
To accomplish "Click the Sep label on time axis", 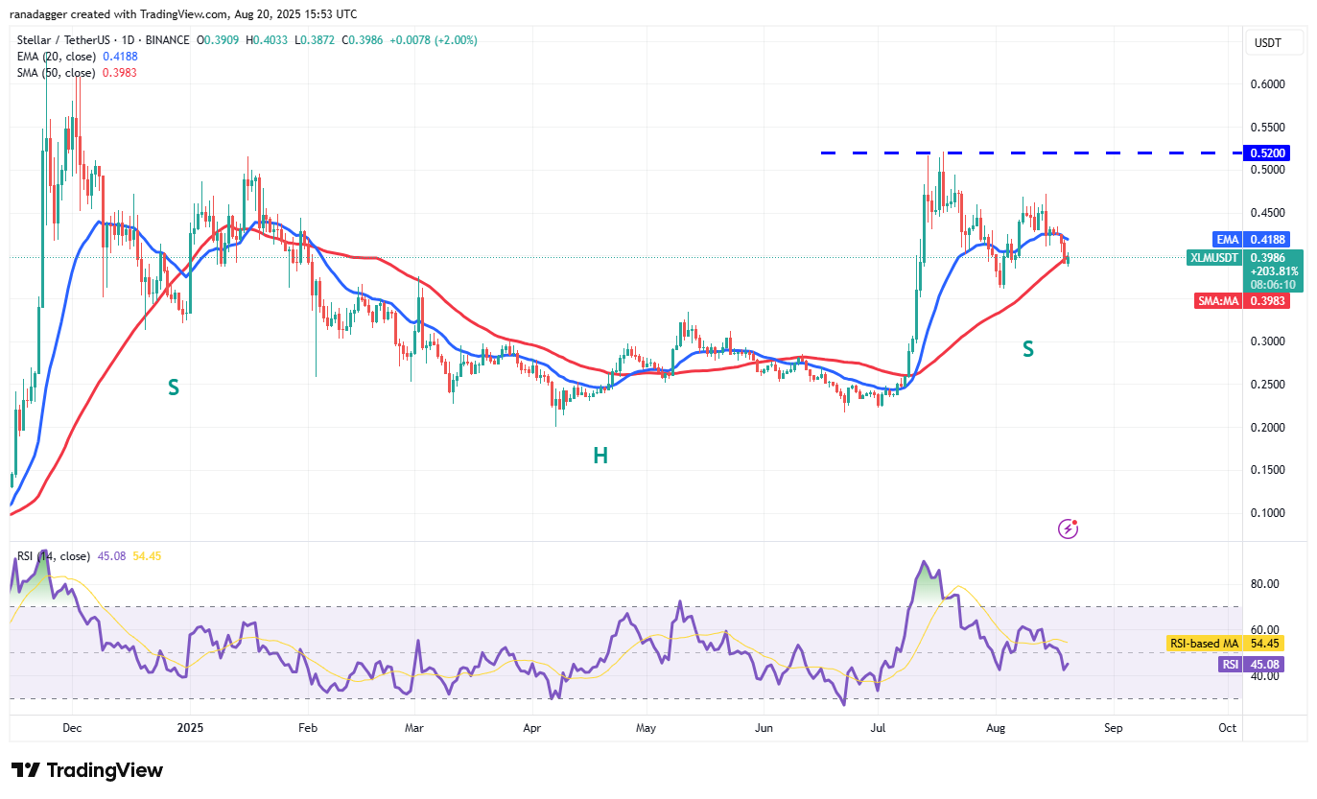I will pos(1113,728).
